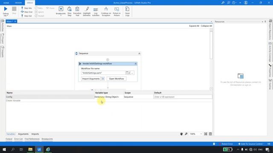Toggle Slow Step mode
273x153 pixels.
pyautogui.click(x=69, y=11)
